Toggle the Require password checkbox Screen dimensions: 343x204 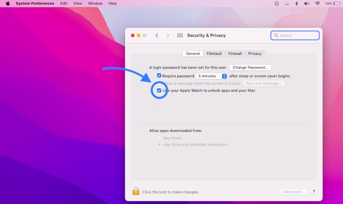(159, 75)
